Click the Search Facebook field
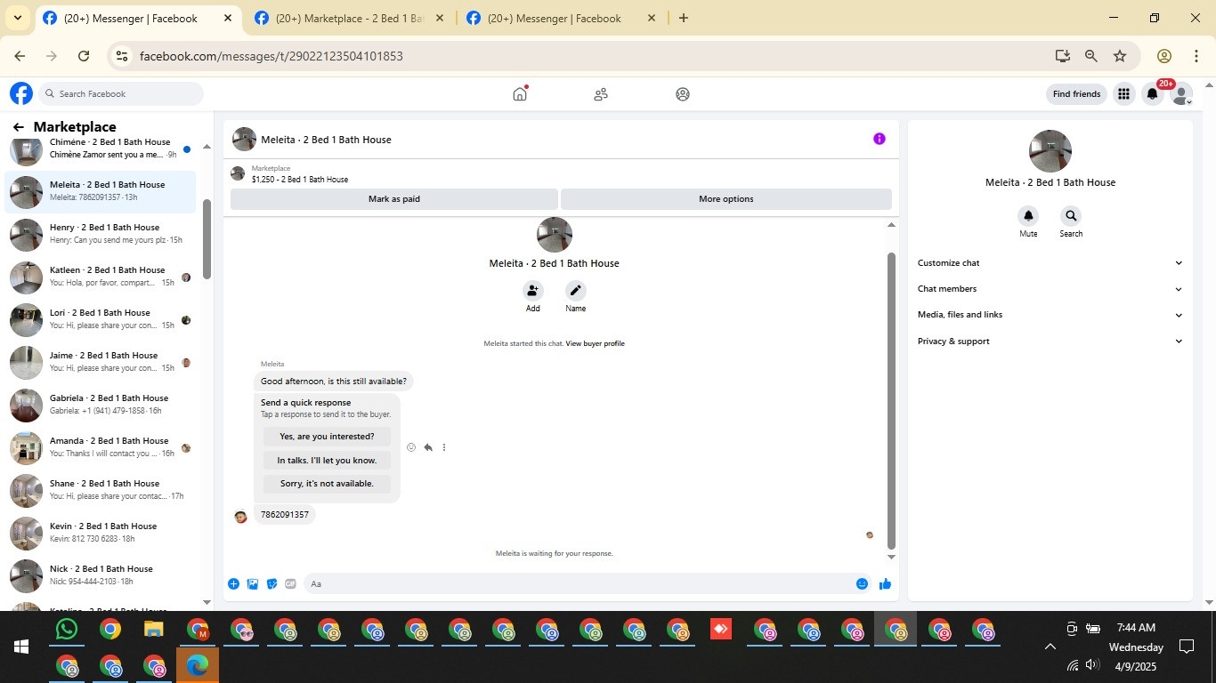Image resolution: width=1216 pixels, height=683 pixels. tap(122, 93)
